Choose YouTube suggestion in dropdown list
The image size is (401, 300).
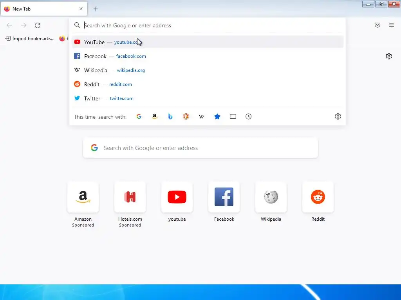208,42
